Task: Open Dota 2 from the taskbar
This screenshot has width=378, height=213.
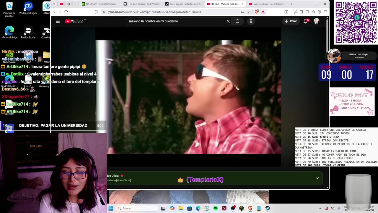Action: click(224, 208)
